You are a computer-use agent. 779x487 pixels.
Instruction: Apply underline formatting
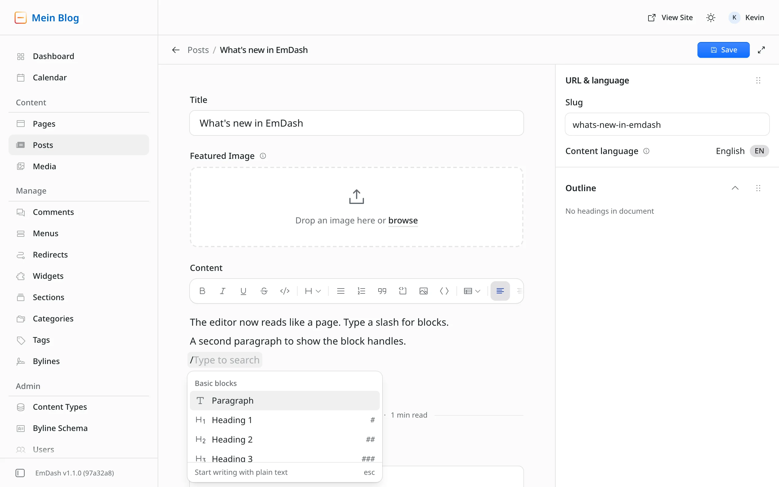click(243, 291)
